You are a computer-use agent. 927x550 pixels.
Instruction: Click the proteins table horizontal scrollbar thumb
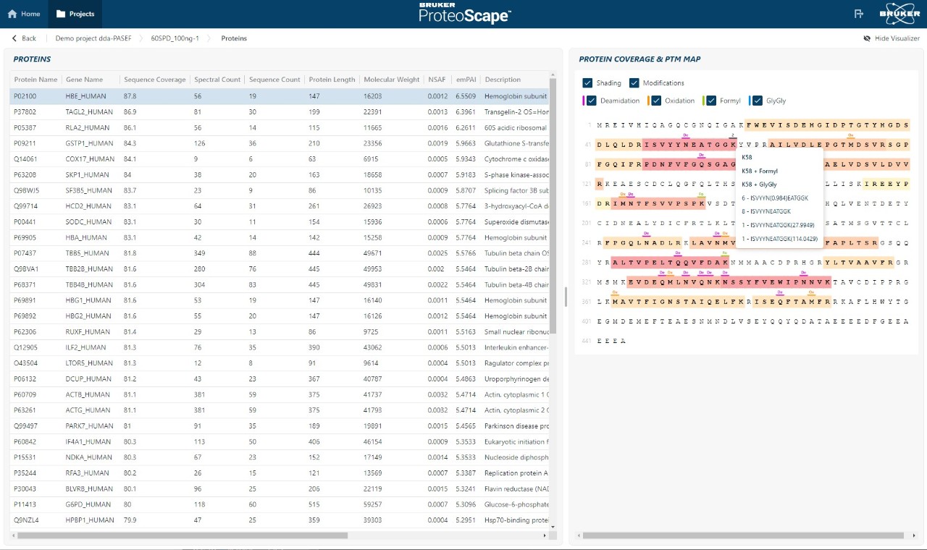click(182, 536)
